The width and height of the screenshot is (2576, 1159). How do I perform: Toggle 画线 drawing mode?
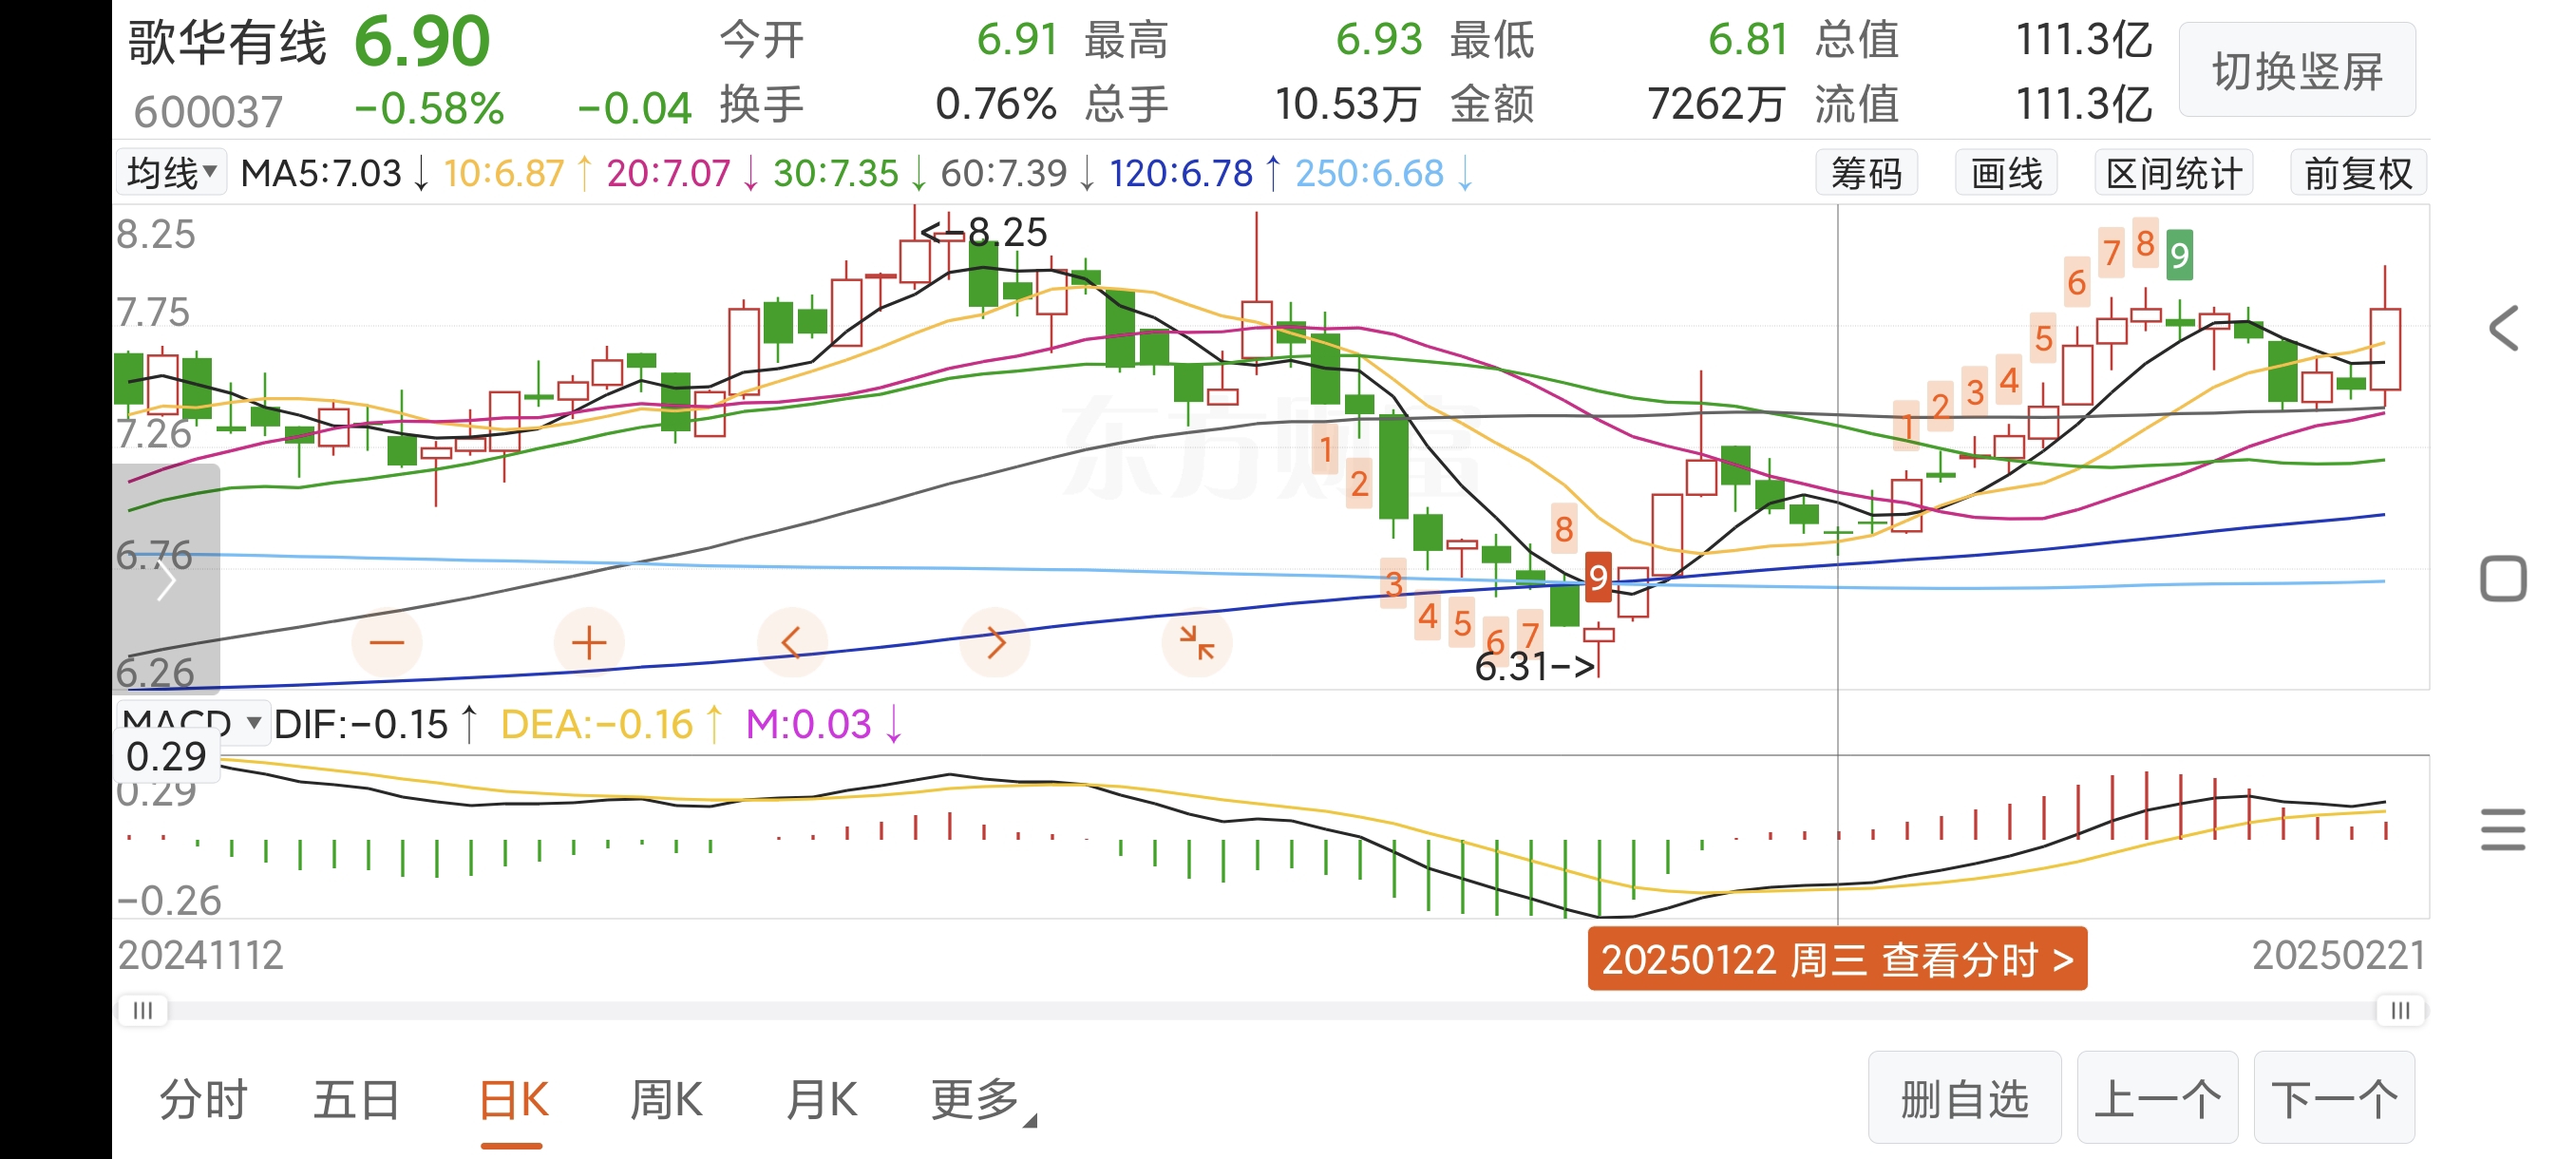click(x=2006, y=174)
